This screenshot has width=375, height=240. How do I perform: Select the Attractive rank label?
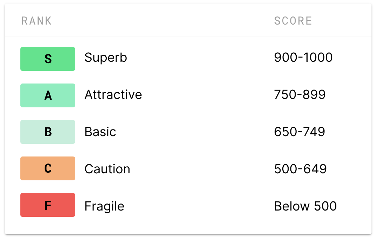point(113,94)
